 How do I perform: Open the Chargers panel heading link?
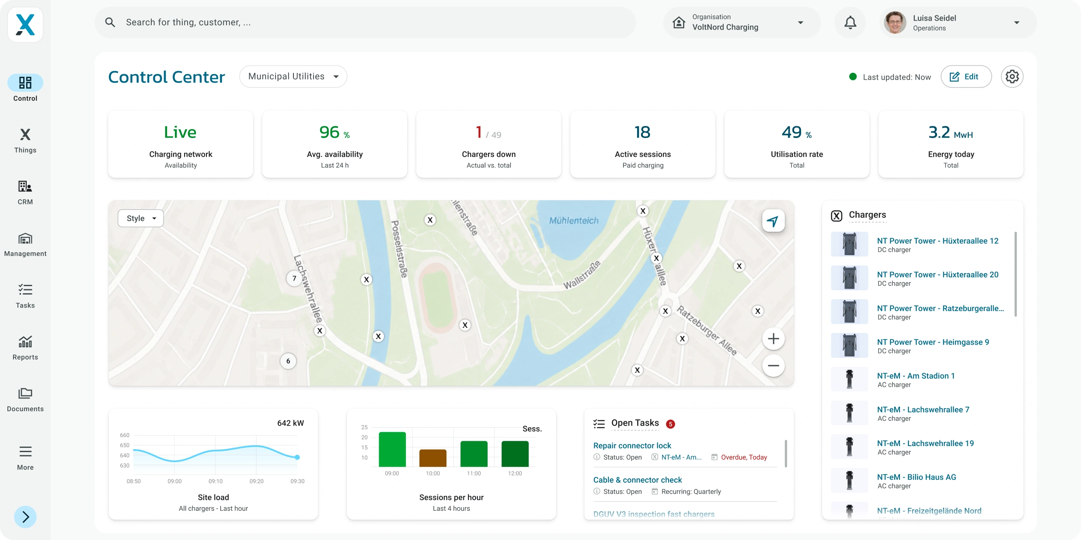867,215
